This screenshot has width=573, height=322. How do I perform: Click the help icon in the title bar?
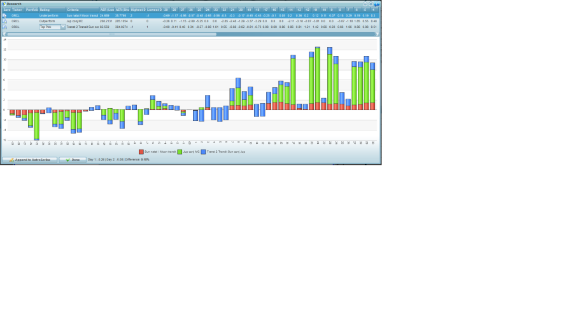(377, 4)
